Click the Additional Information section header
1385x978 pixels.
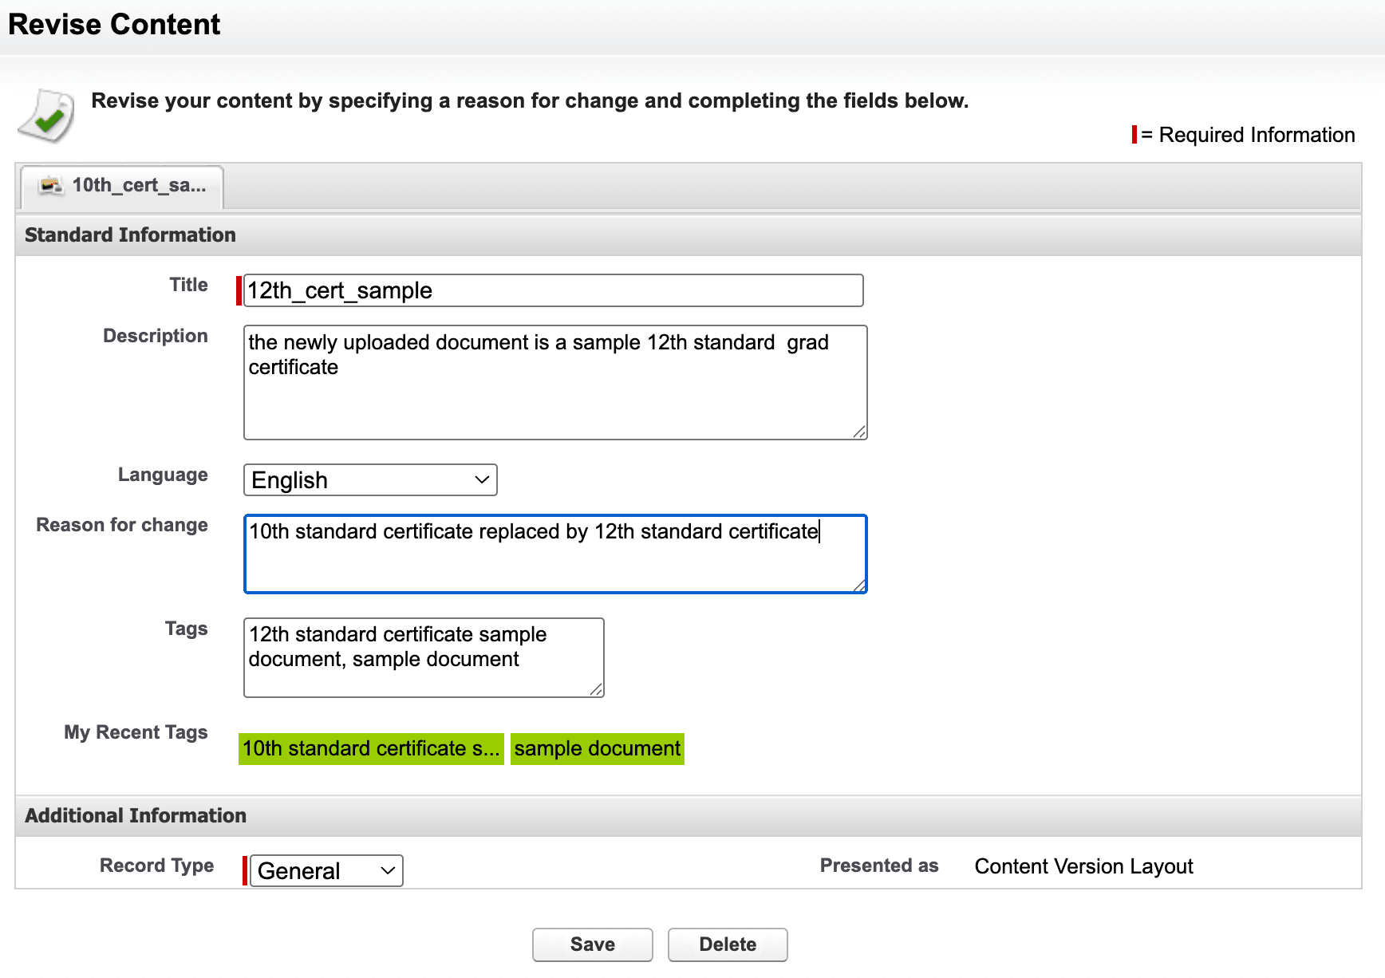[135, 814]
